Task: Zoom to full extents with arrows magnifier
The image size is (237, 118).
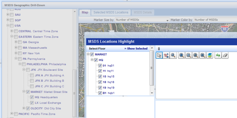Action: coord(195,55)
